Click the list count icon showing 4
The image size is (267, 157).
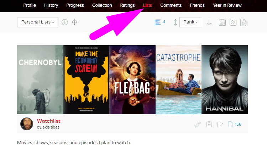point(158,22)
